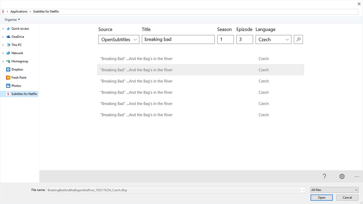Viewport: 363px width, 204px height.
Task: Open help via the question mark icon
Action: point(324,177)
